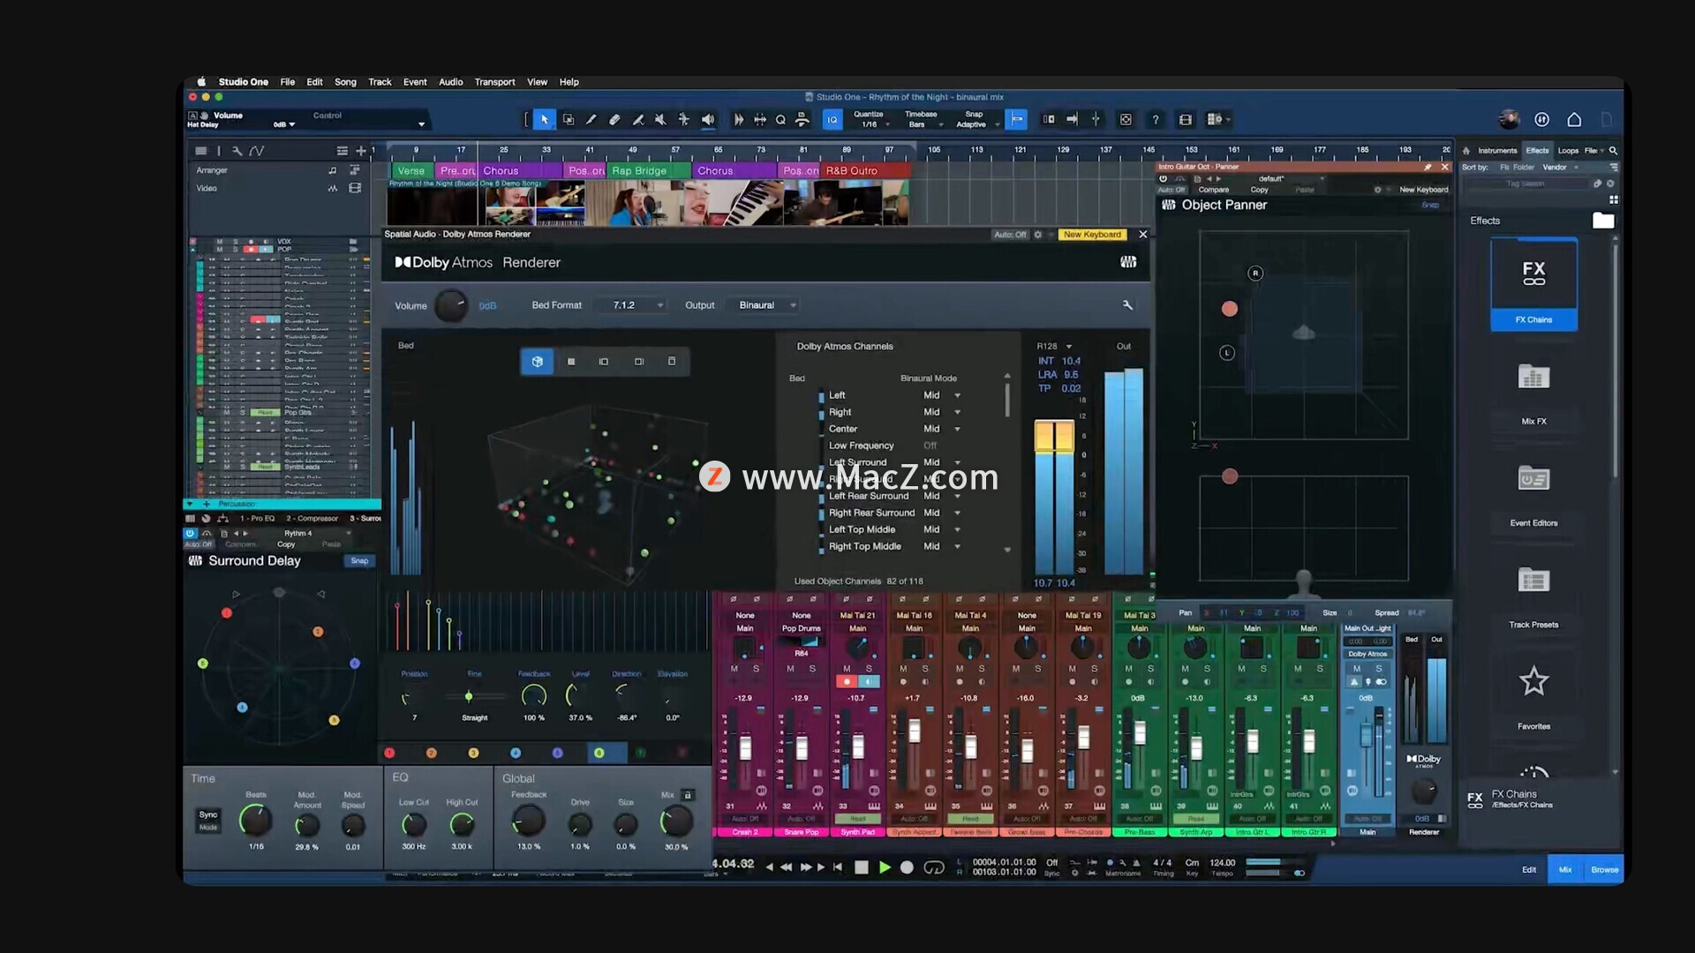The image size is (1695, 953).
Task: Select the Arrow tool in toolbar
Action: coord(545,120)
